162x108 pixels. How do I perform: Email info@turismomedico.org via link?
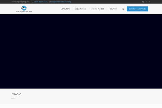coord(61,2)
